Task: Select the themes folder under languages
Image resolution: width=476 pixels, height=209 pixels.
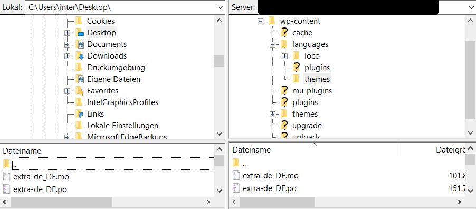Action: coord(317,79)
